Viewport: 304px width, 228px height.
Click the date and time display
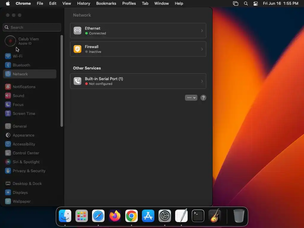[x=281, y=4]
